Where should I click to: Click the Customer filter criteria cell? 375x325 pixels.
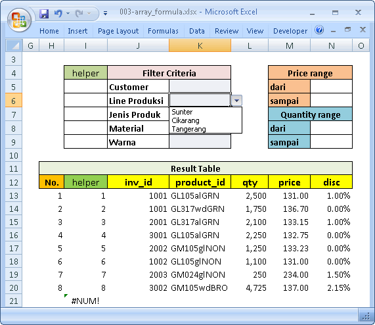click(200, 87)
